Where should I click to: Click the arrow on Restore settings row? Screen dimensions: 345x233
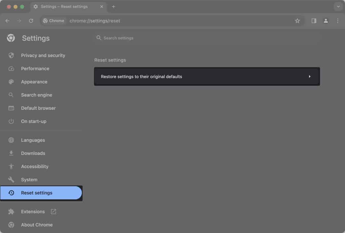310,76
